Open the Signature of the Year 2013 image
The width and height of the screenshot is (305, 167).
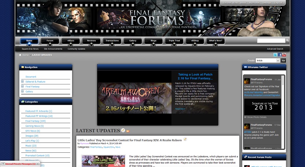coord(263,106)
